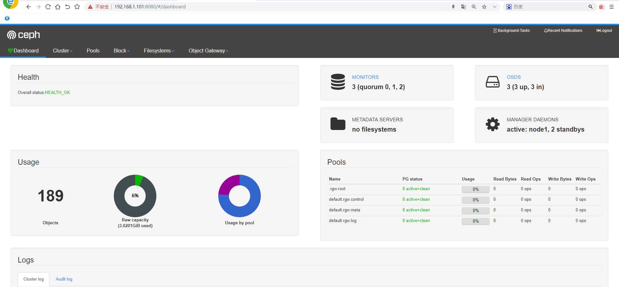Expand the address bar dropdown chevron
The width and height of the screenshot is (619, 287).
click(495, 7)
